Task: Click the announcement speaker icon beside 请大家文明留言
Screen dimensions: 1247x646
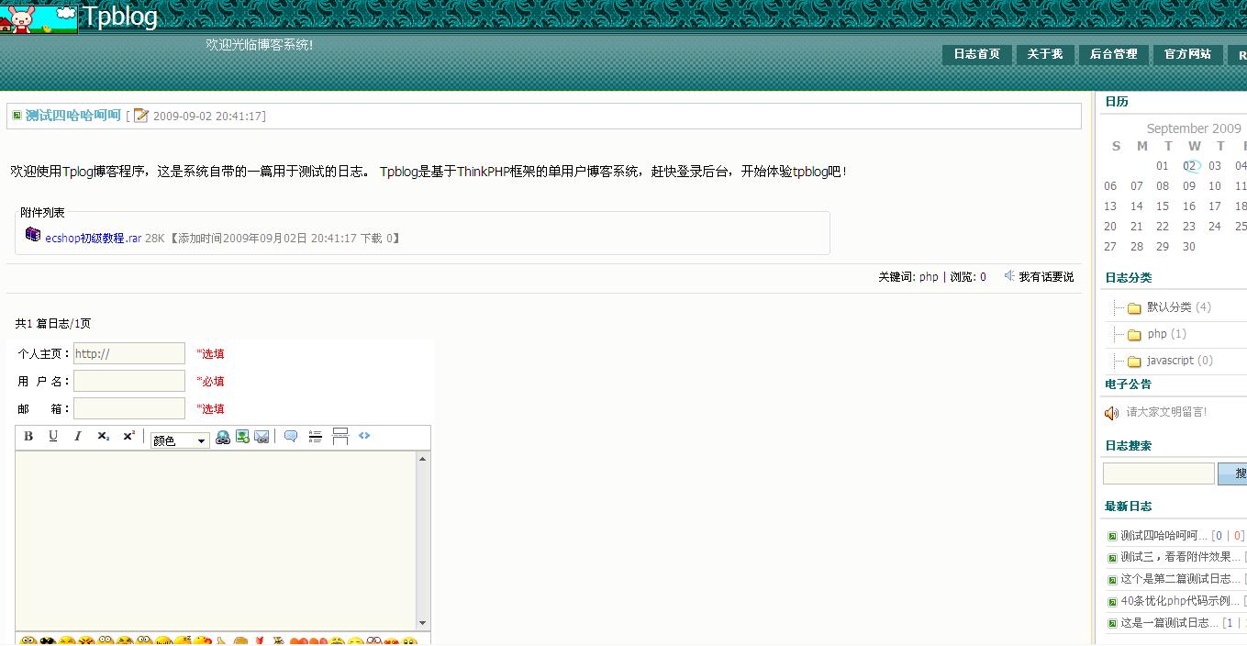Action: click(x=1110, y=414)
